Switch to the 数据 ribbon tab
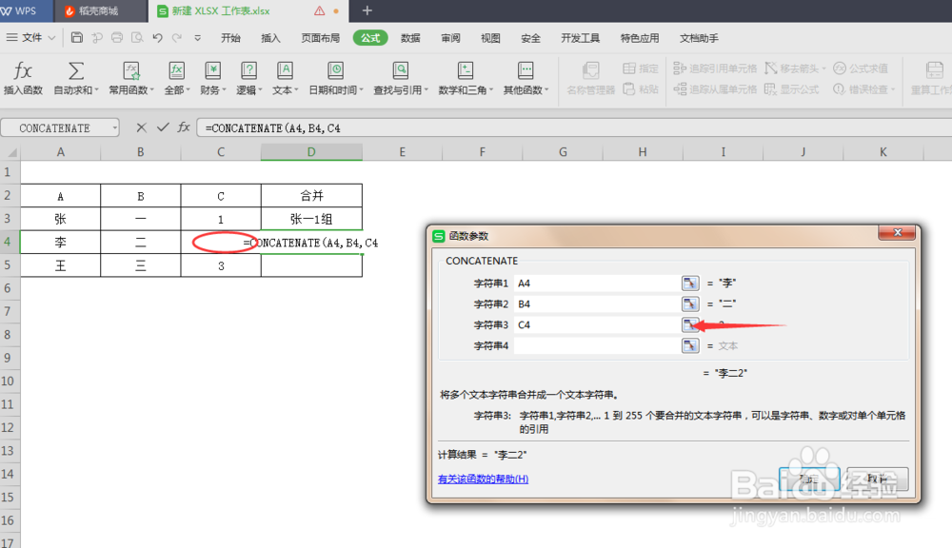 (x=410, y=38)
